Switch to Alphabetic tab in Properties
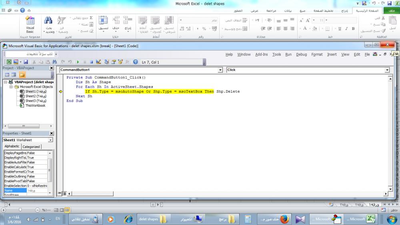This screenshot has height=225, width=400. pyautogui.click(x=12, y=146)
